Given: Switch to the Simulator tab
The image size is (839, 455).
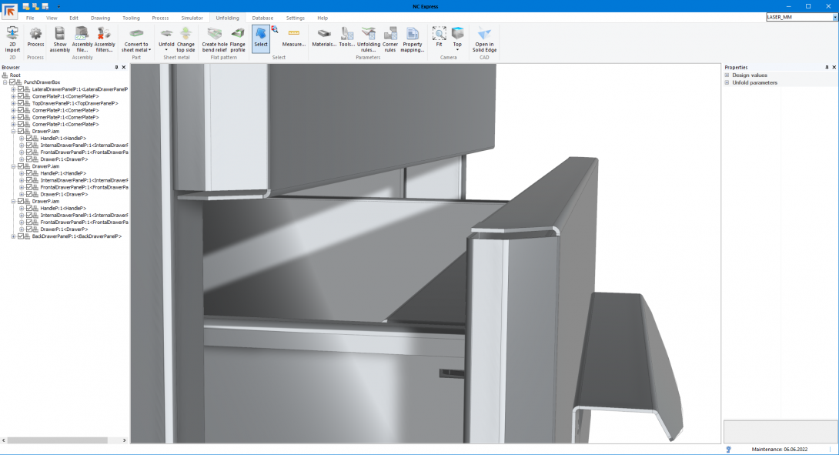Looking at the screenshot, I should [192, 18].
